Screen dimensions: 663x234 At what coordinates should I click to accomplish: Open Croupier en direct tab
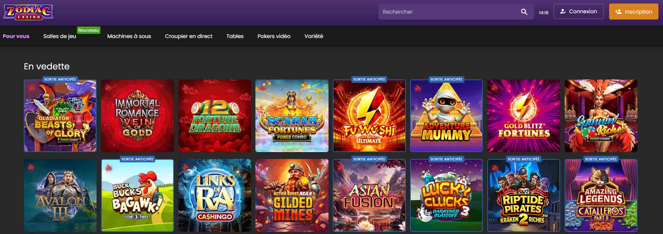[x=189, y=36]
